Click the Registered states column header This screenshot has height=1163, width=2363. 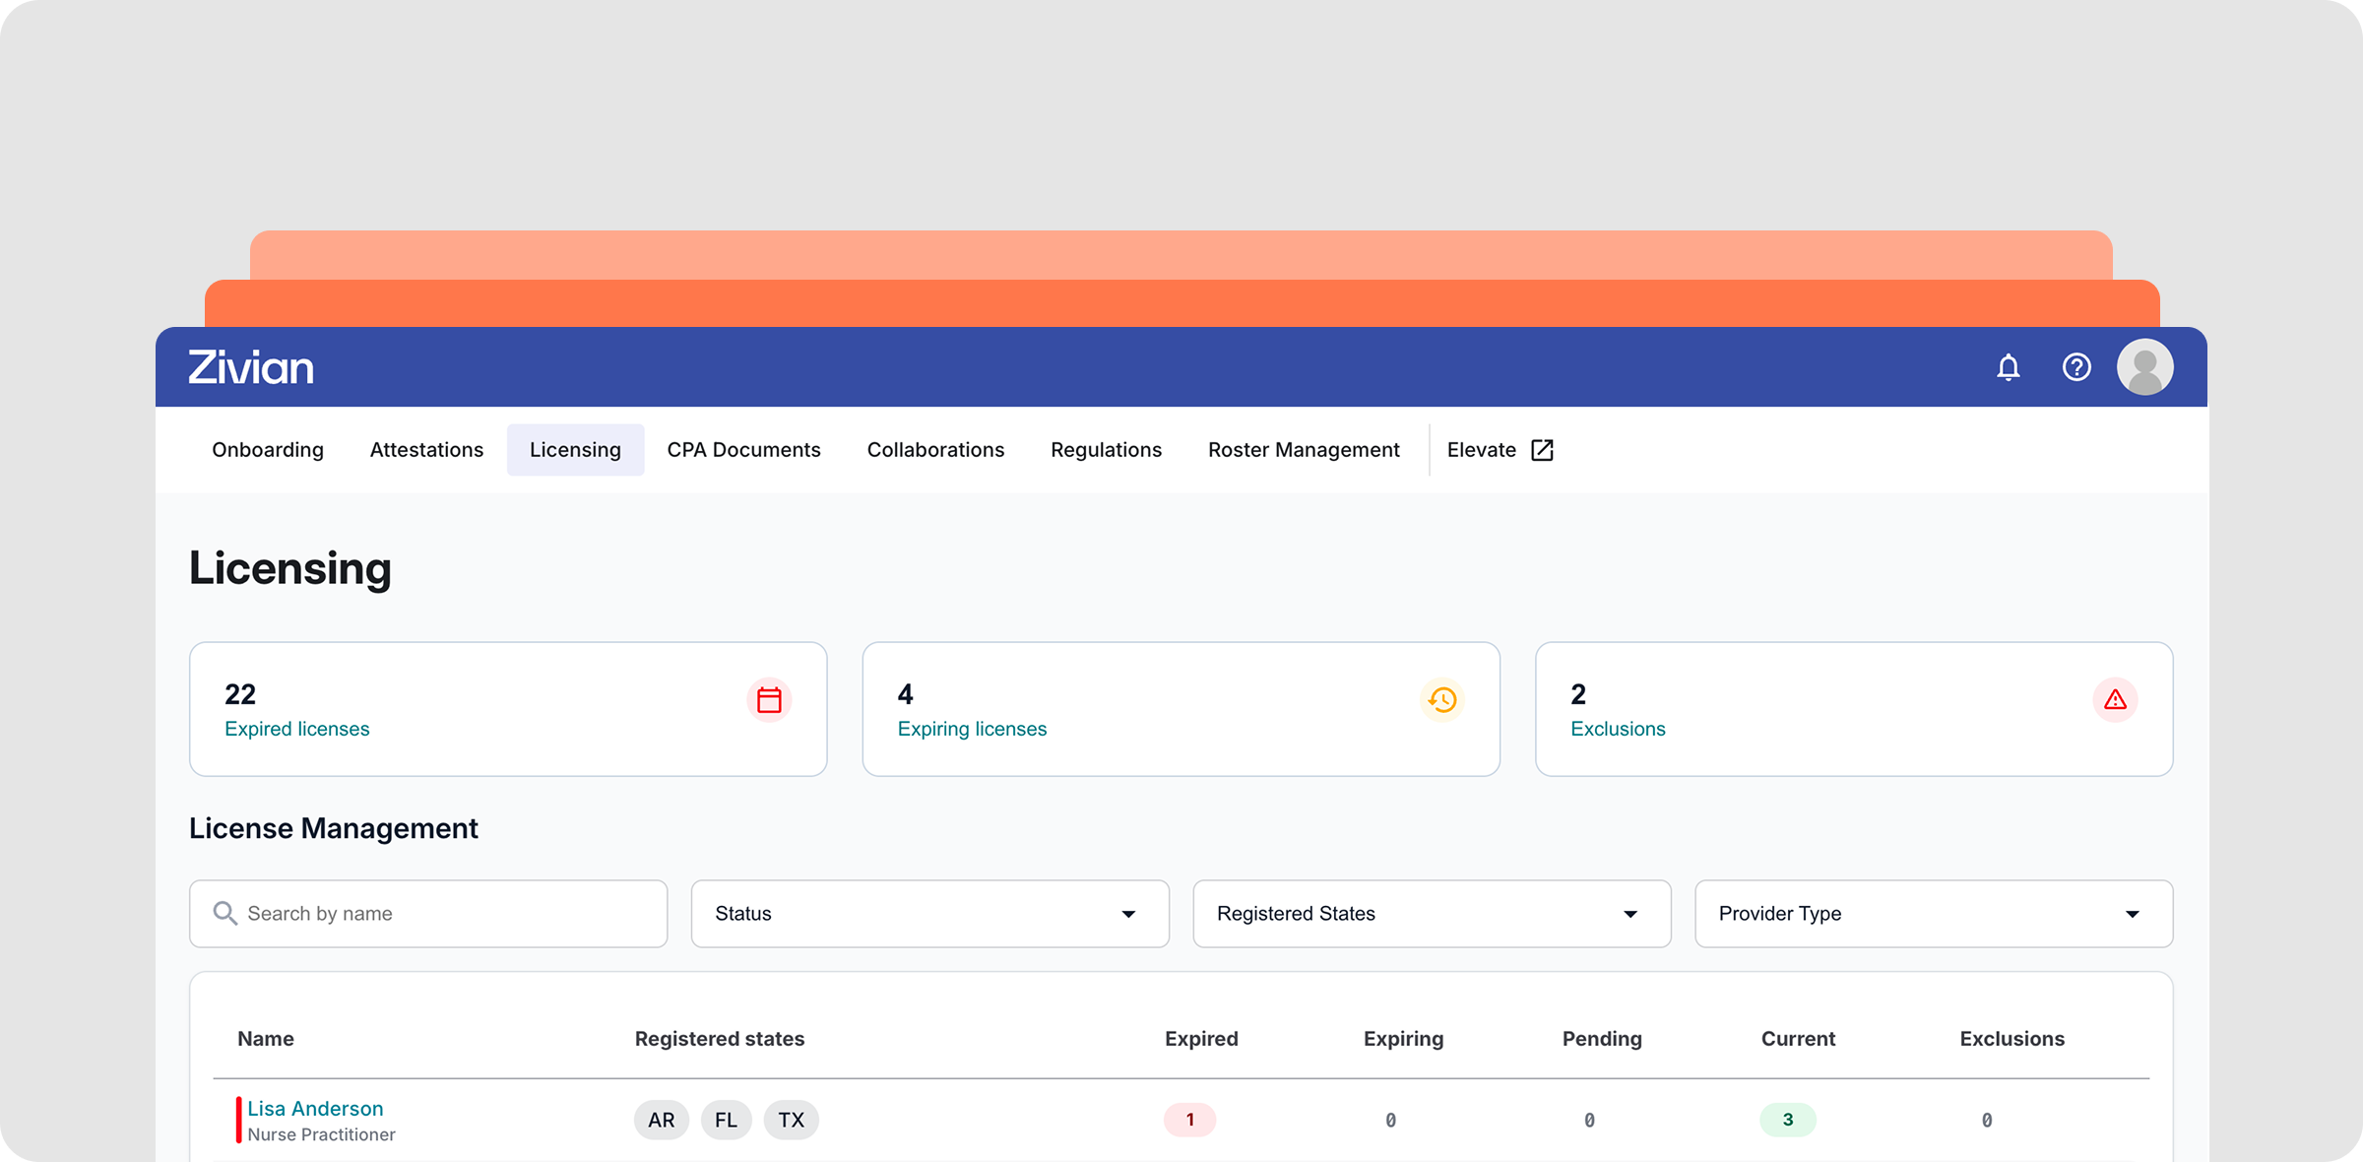click(x=720, y=1039)
